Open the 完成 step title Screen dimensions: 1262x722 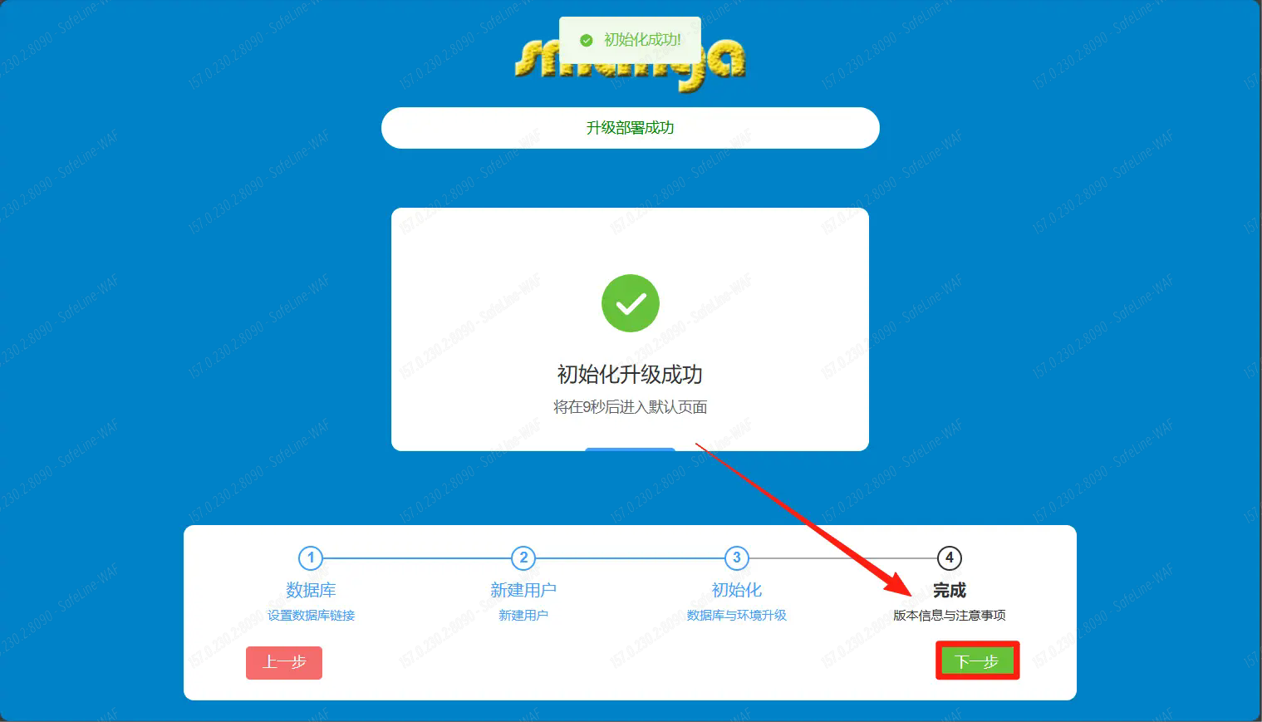[949, 590]
